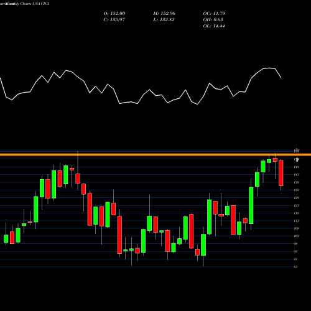Click the '98' price axis label
Viewport: 311px width, 311px height.
click(x=295, y=244)
